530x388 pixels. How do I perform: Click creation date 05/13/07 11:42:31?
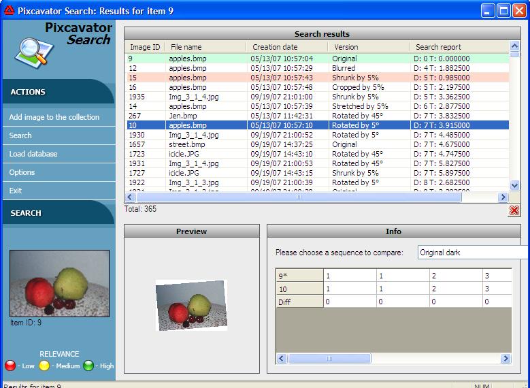point(282,116)
